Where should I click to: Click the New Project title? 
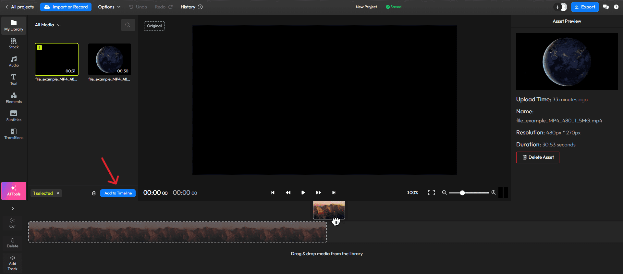pos(366,7)
